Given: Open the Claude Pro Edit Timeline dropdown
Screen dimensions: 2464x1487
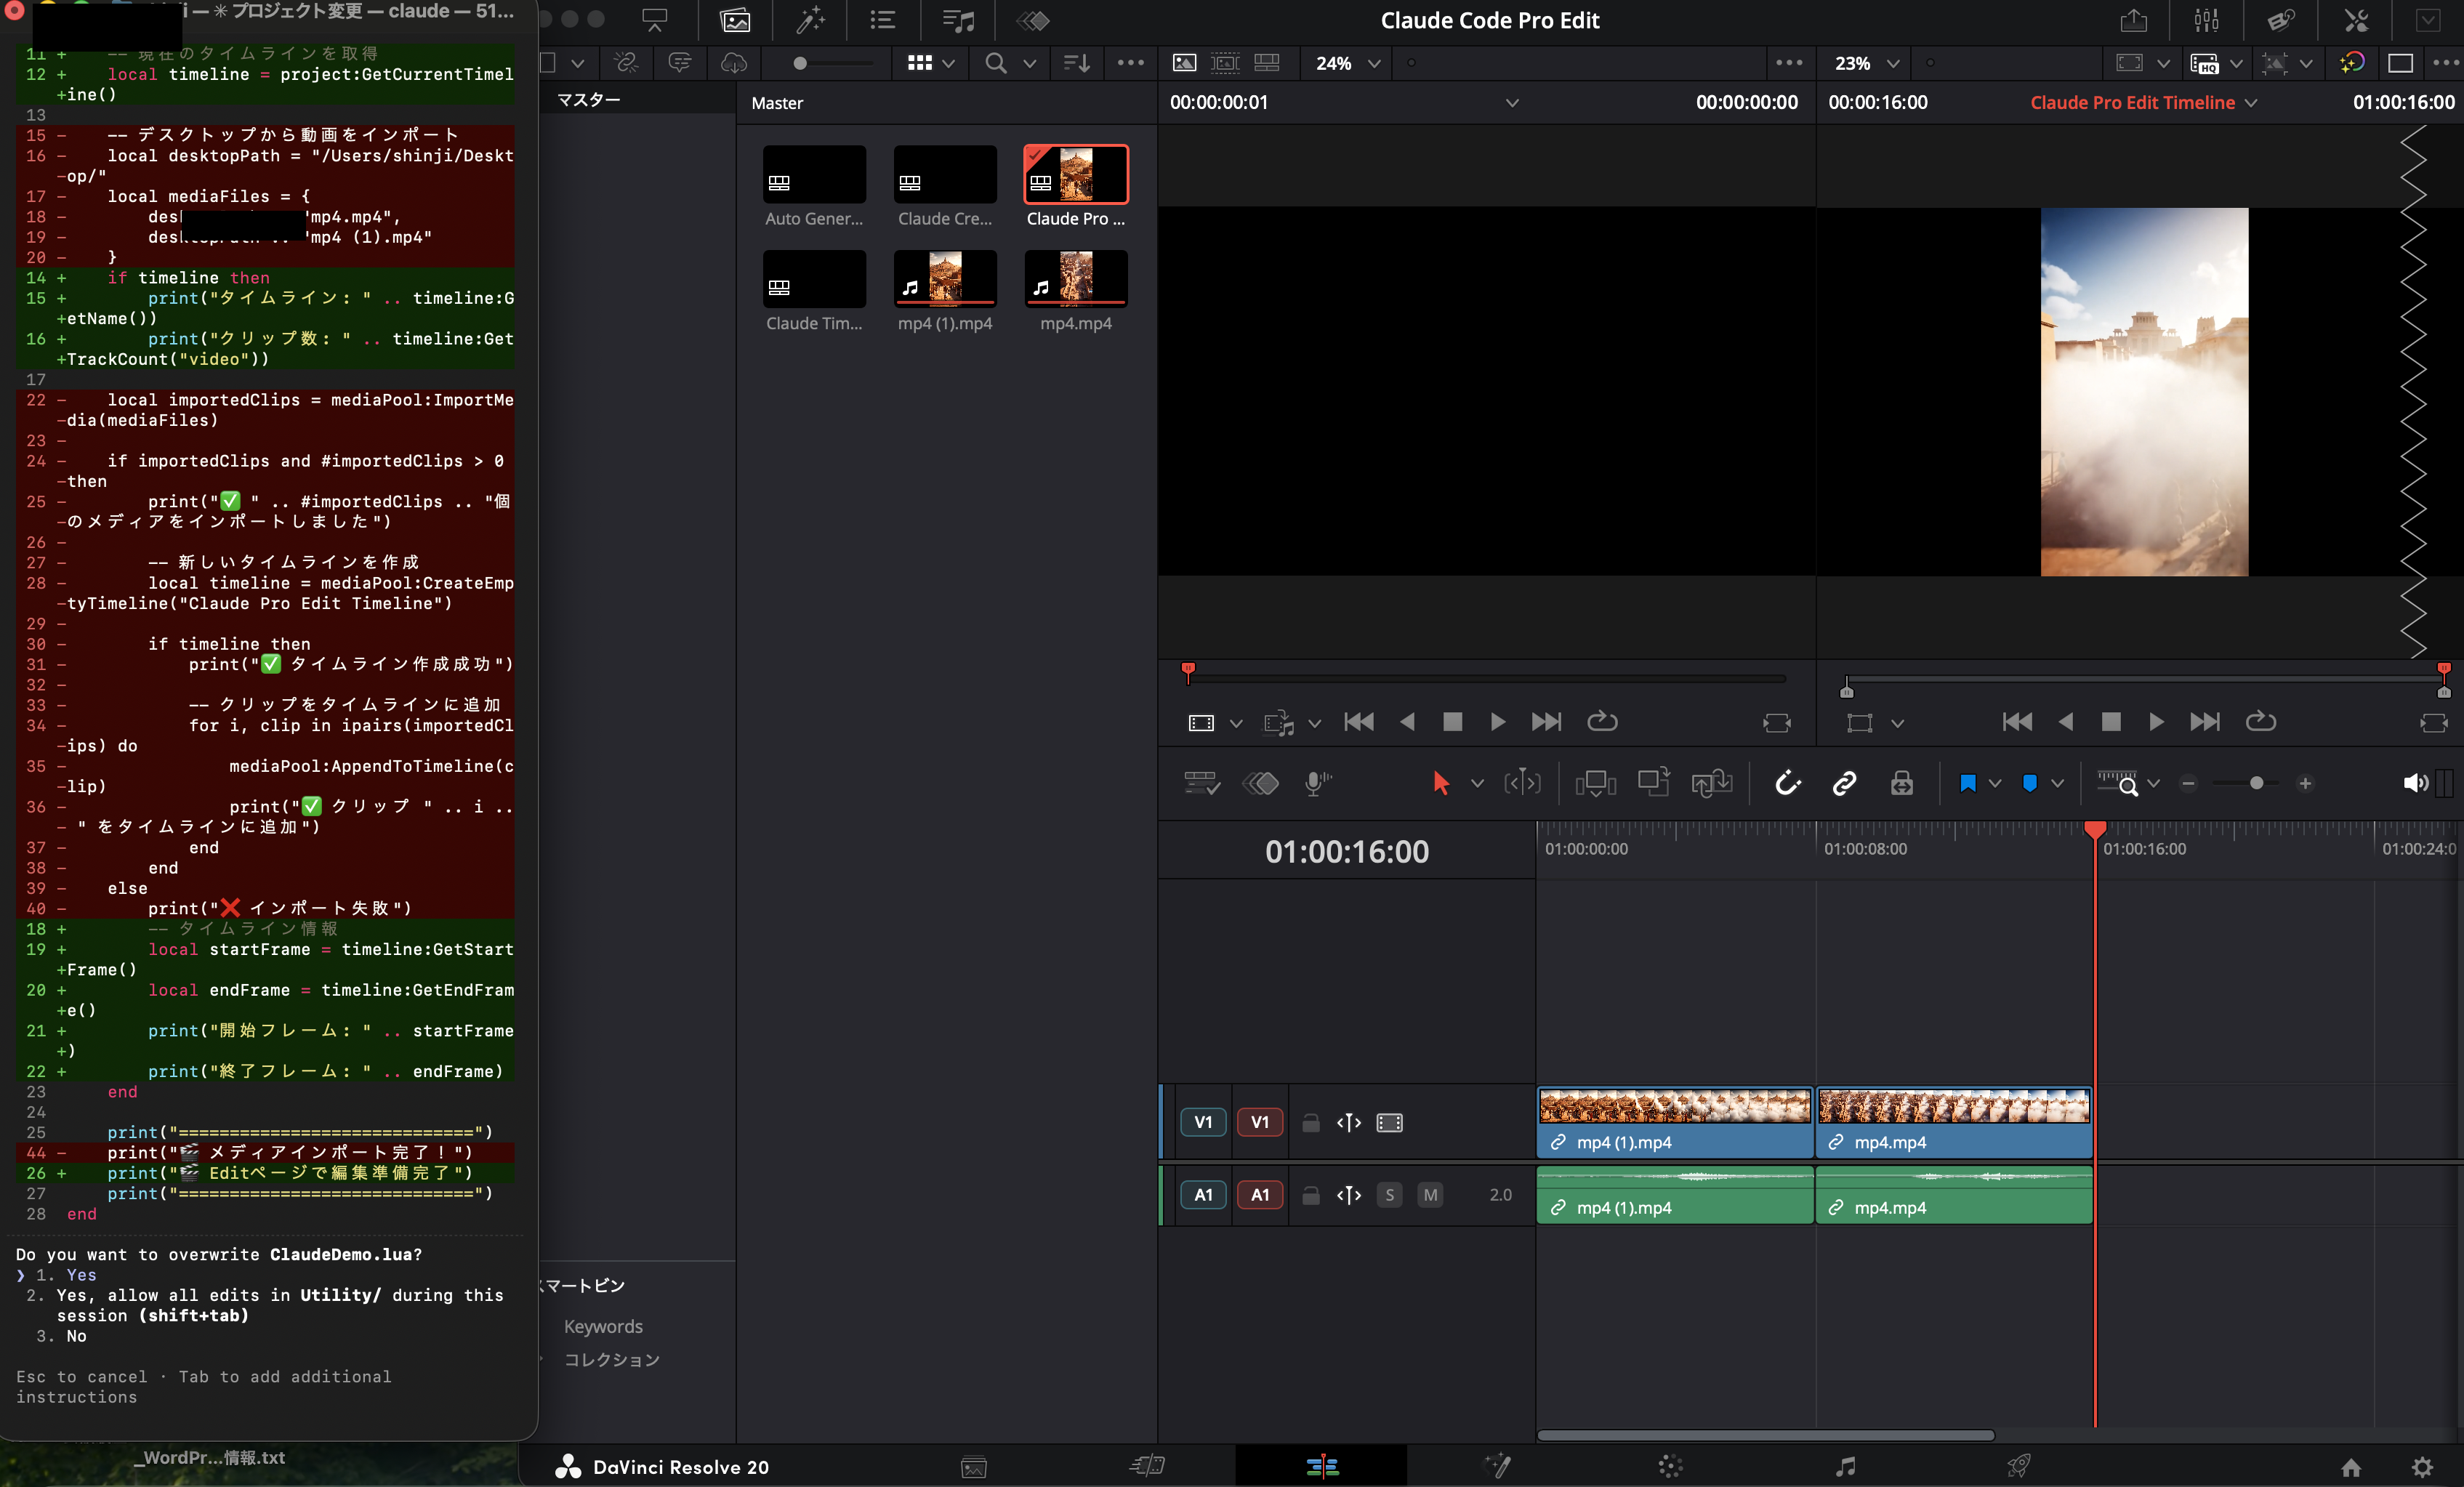Looking at the screenshot, I should point(2251,103).
